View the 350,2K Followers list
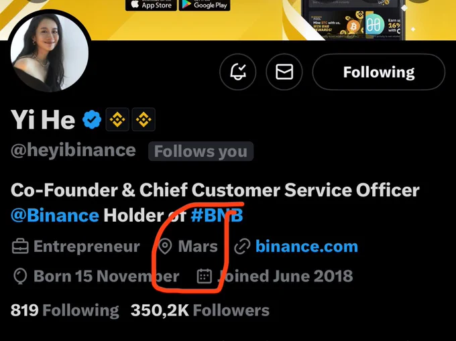 click(x=200, y=310)
